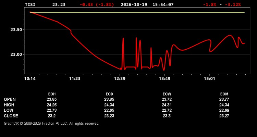Click the 15:01 time axis marker
The height and width of the screenshot is (137, 257).
pyautogui.click(x=210, y=79)
